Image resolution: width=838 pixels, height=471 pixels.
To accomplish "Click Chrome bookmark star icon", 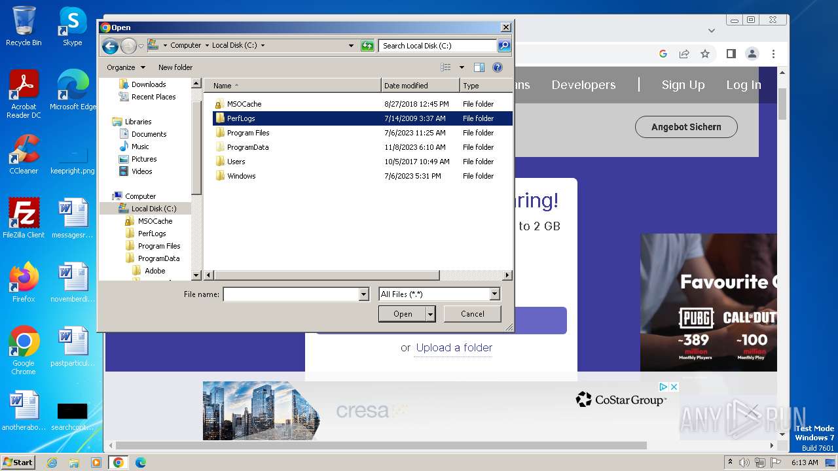I will (x=705, y=54).
